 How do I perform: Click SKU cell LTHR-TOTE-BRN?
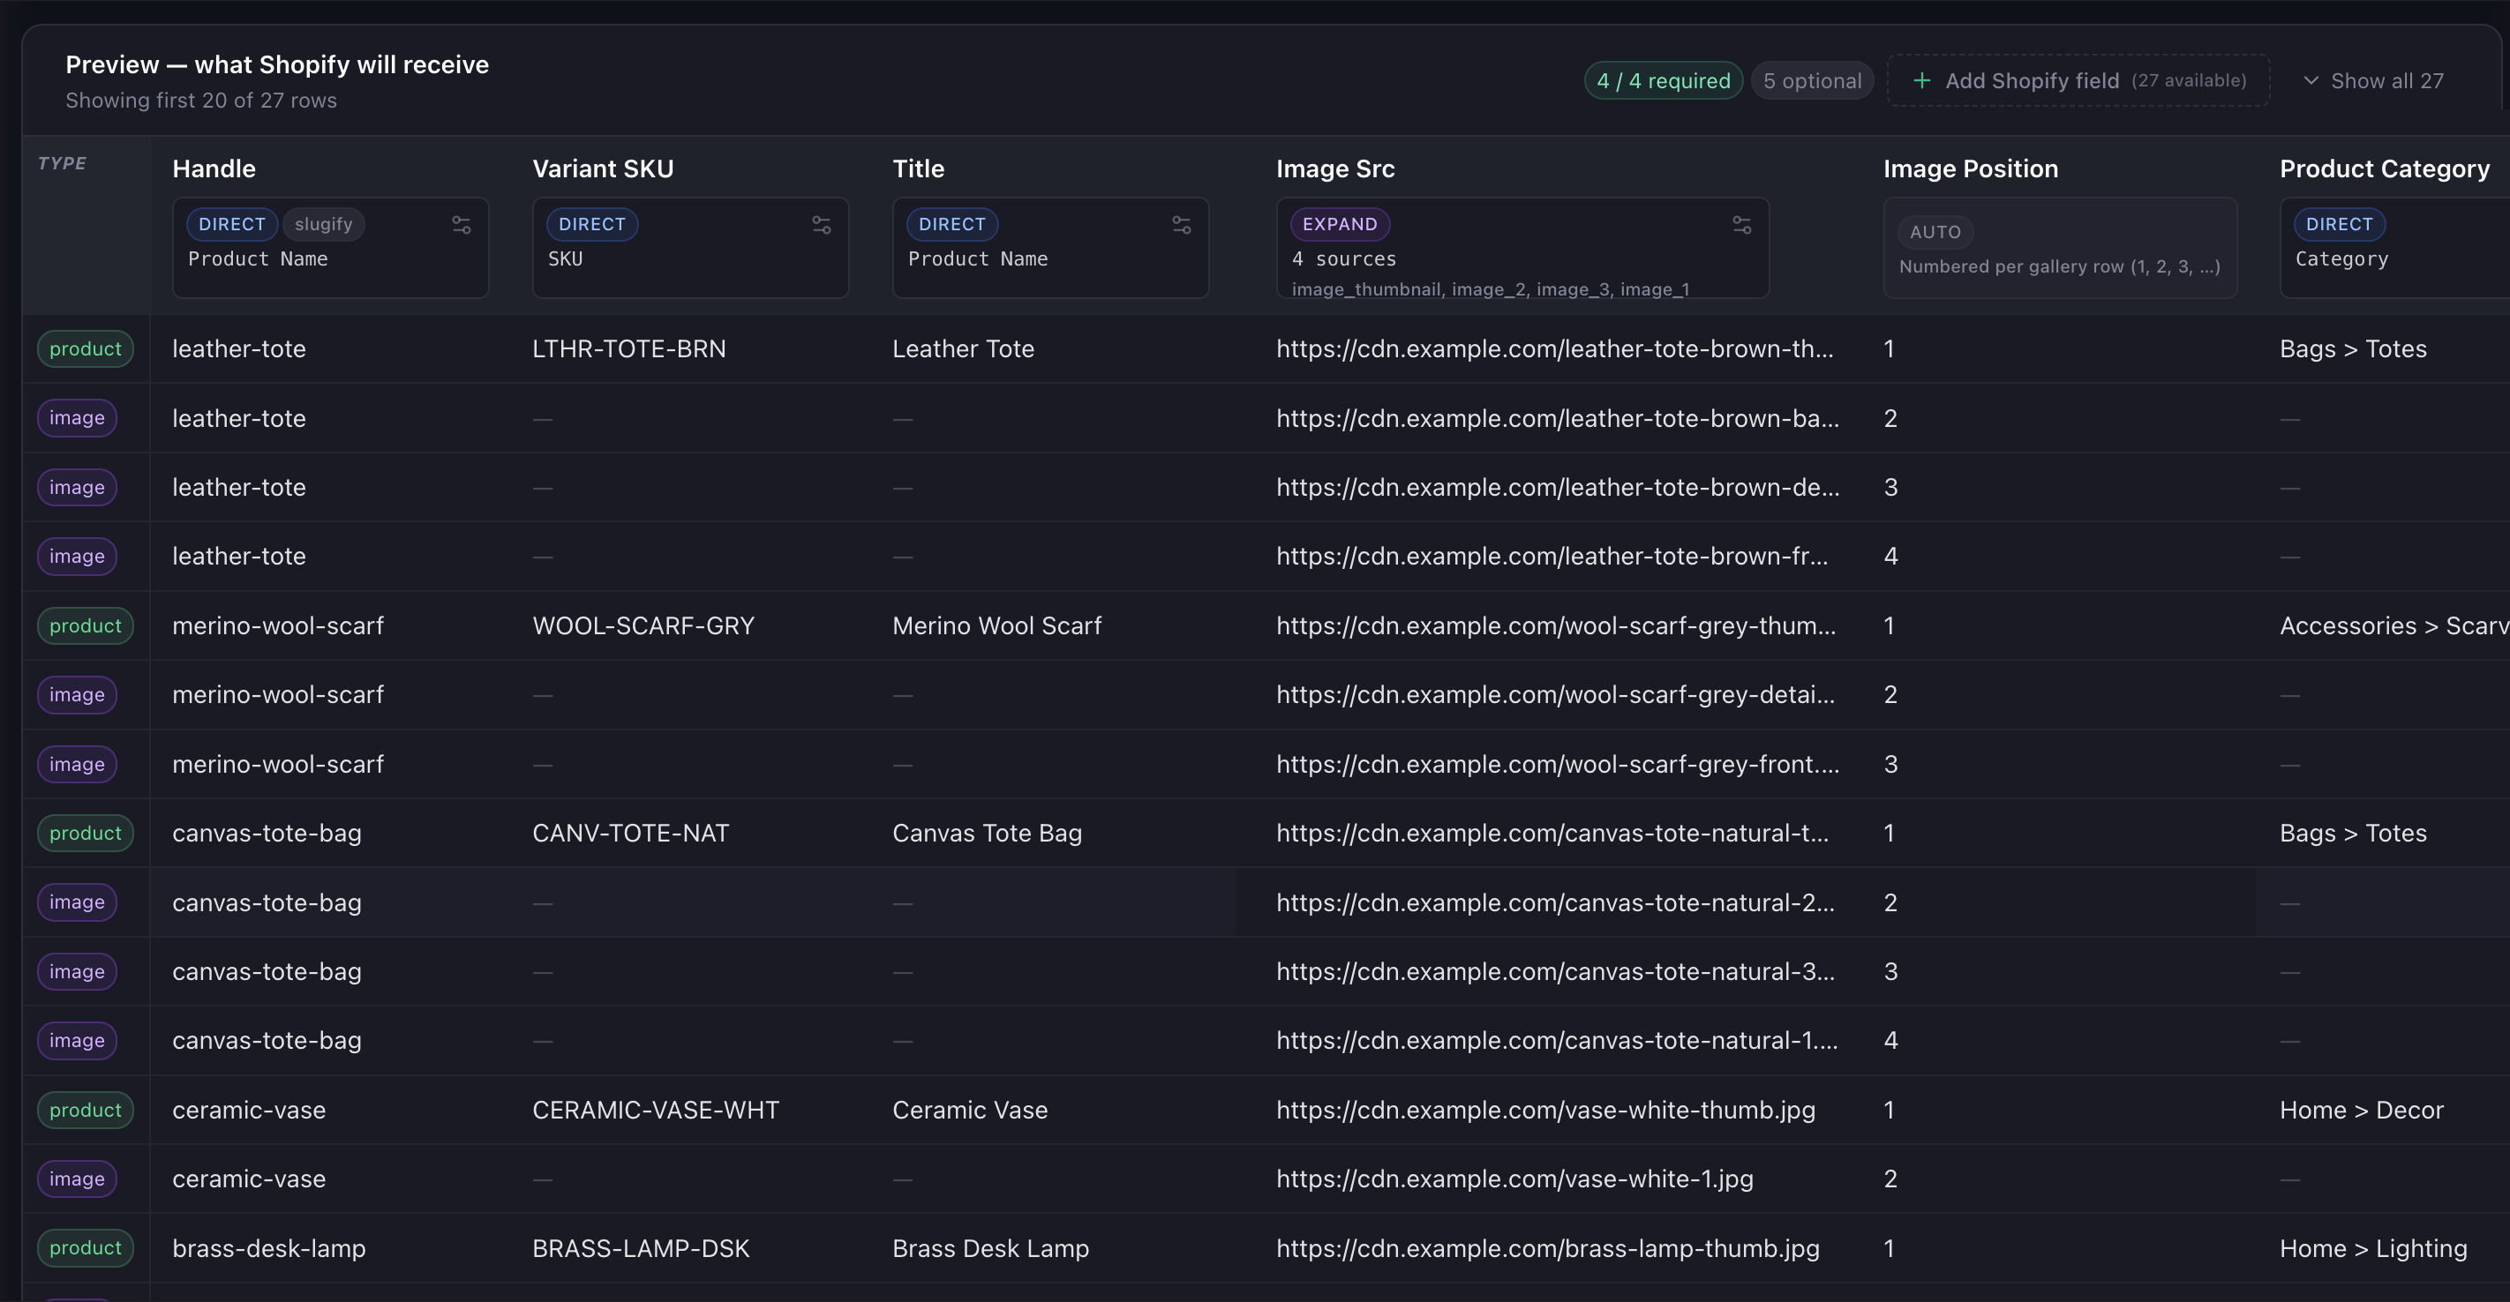click(628, 348)
